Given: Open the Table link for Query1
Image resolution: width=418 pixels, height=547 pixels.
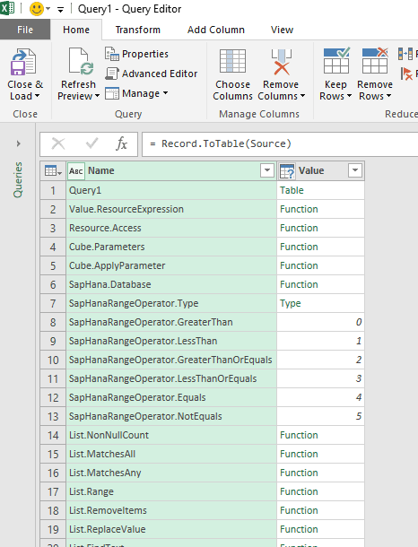Looking at the screenshot, I should (x=292, y=190).
